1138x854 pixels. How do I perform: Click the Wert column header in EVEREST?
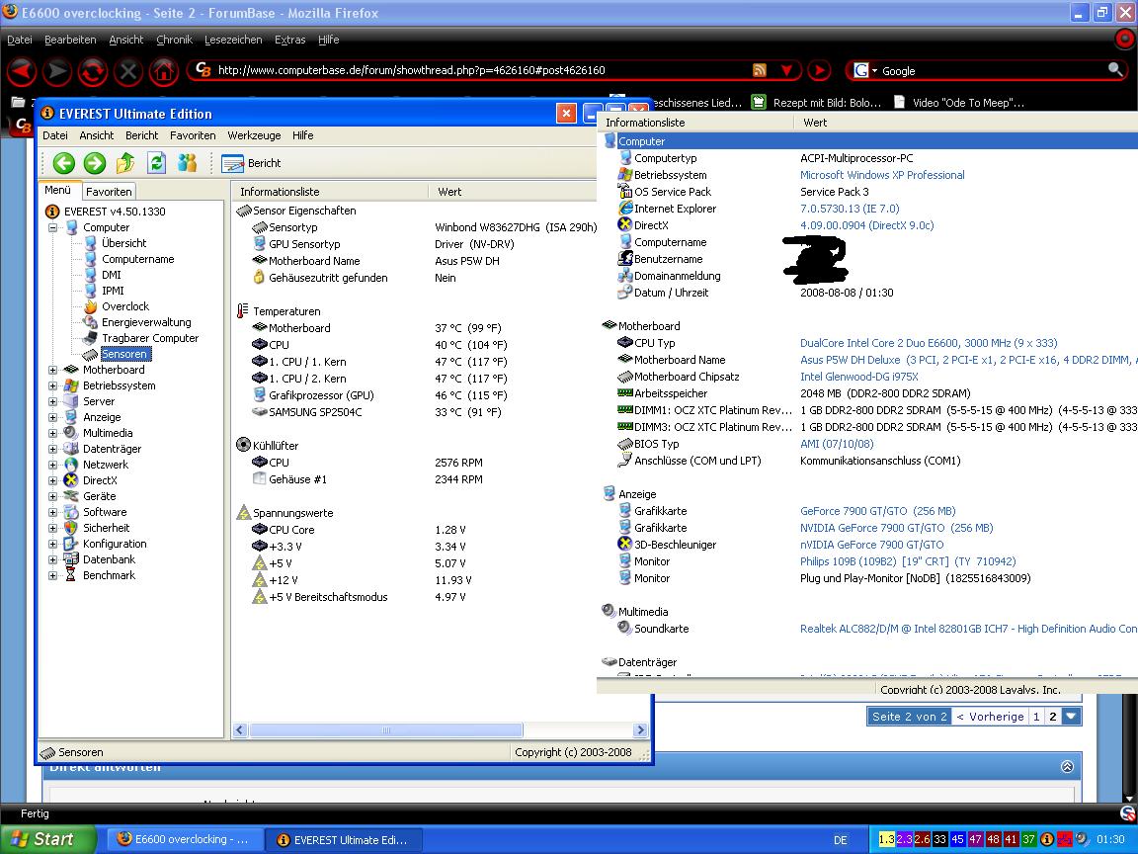[x=513, y=192]
